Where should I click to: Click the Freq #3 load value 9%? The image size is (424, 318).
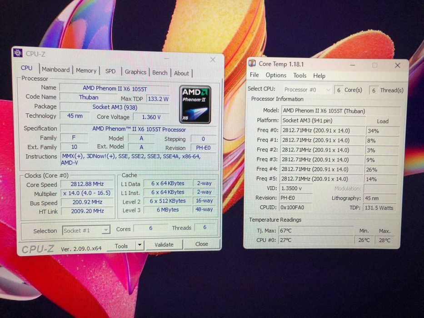pos(382,160)
